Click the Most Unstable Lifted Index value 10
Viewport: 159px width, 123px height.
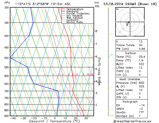pyautogui.click(x=141, y=90)
